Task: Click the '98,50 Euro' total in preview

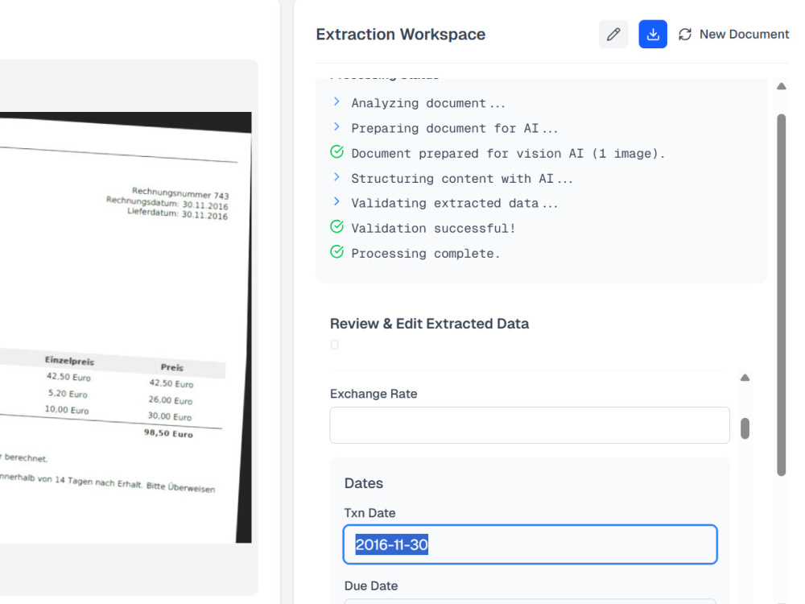Action: [x=168, y=433]
